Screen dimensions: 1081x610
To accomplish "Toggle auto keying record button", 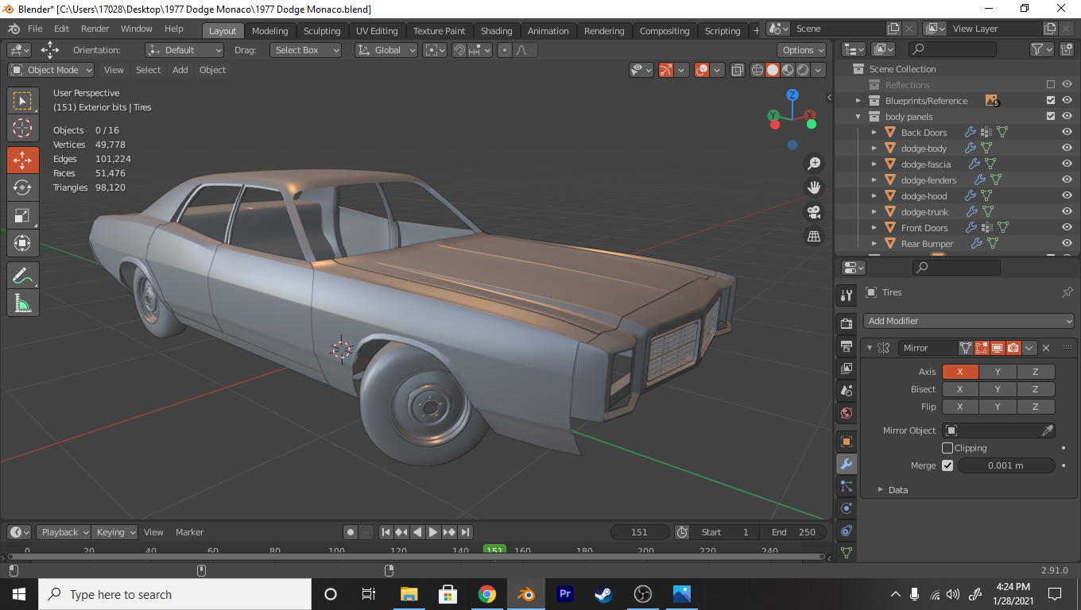I will click(351, 532).
